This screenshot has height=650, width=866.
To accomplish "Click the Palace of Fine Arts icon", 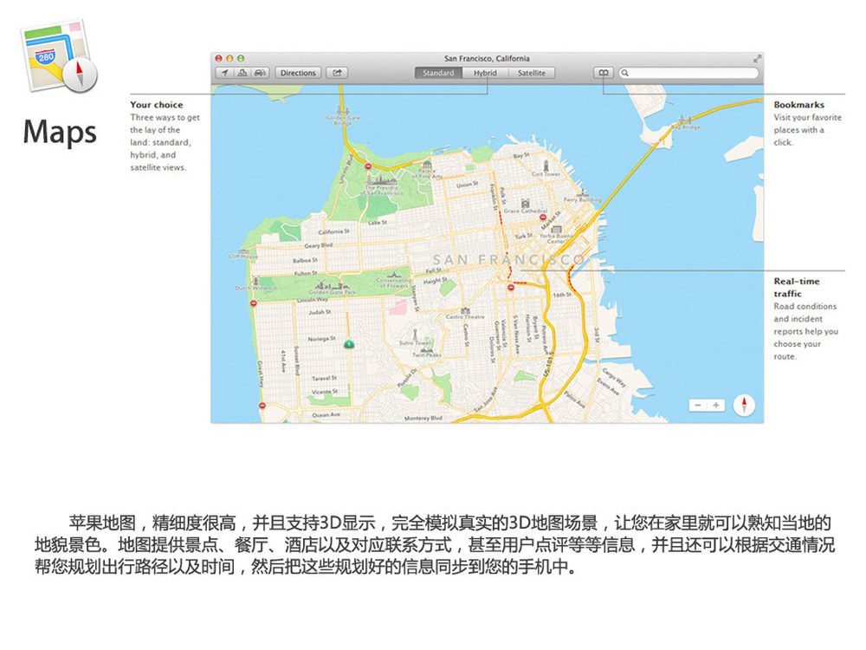I will click(426, 165).
